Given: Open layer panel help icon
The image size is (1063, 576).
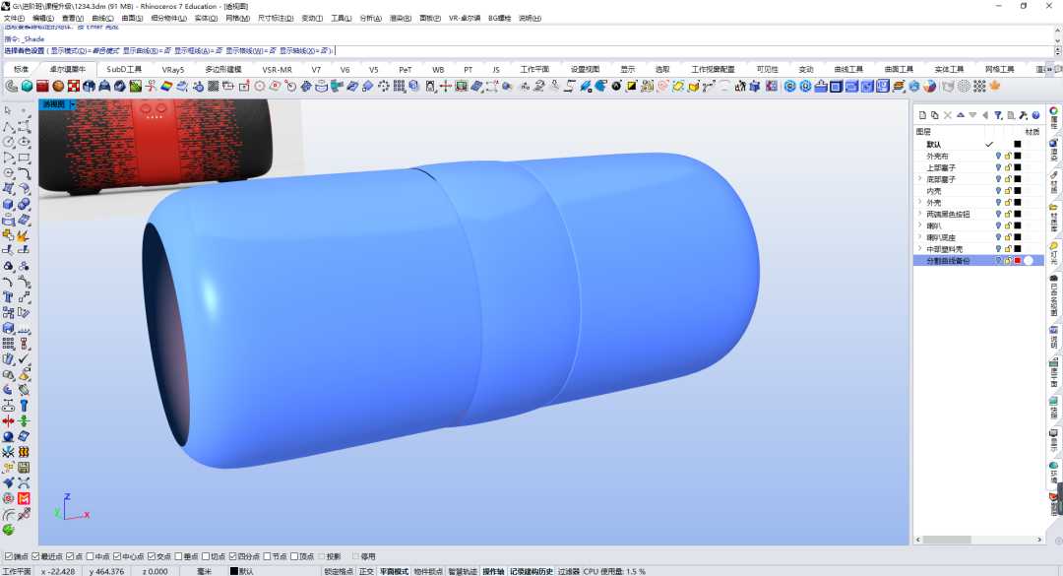Looking at the screenshot, I should coord(1035,115).
